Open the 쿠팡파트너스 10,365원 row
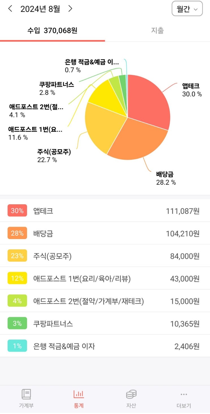 [105, 324]
